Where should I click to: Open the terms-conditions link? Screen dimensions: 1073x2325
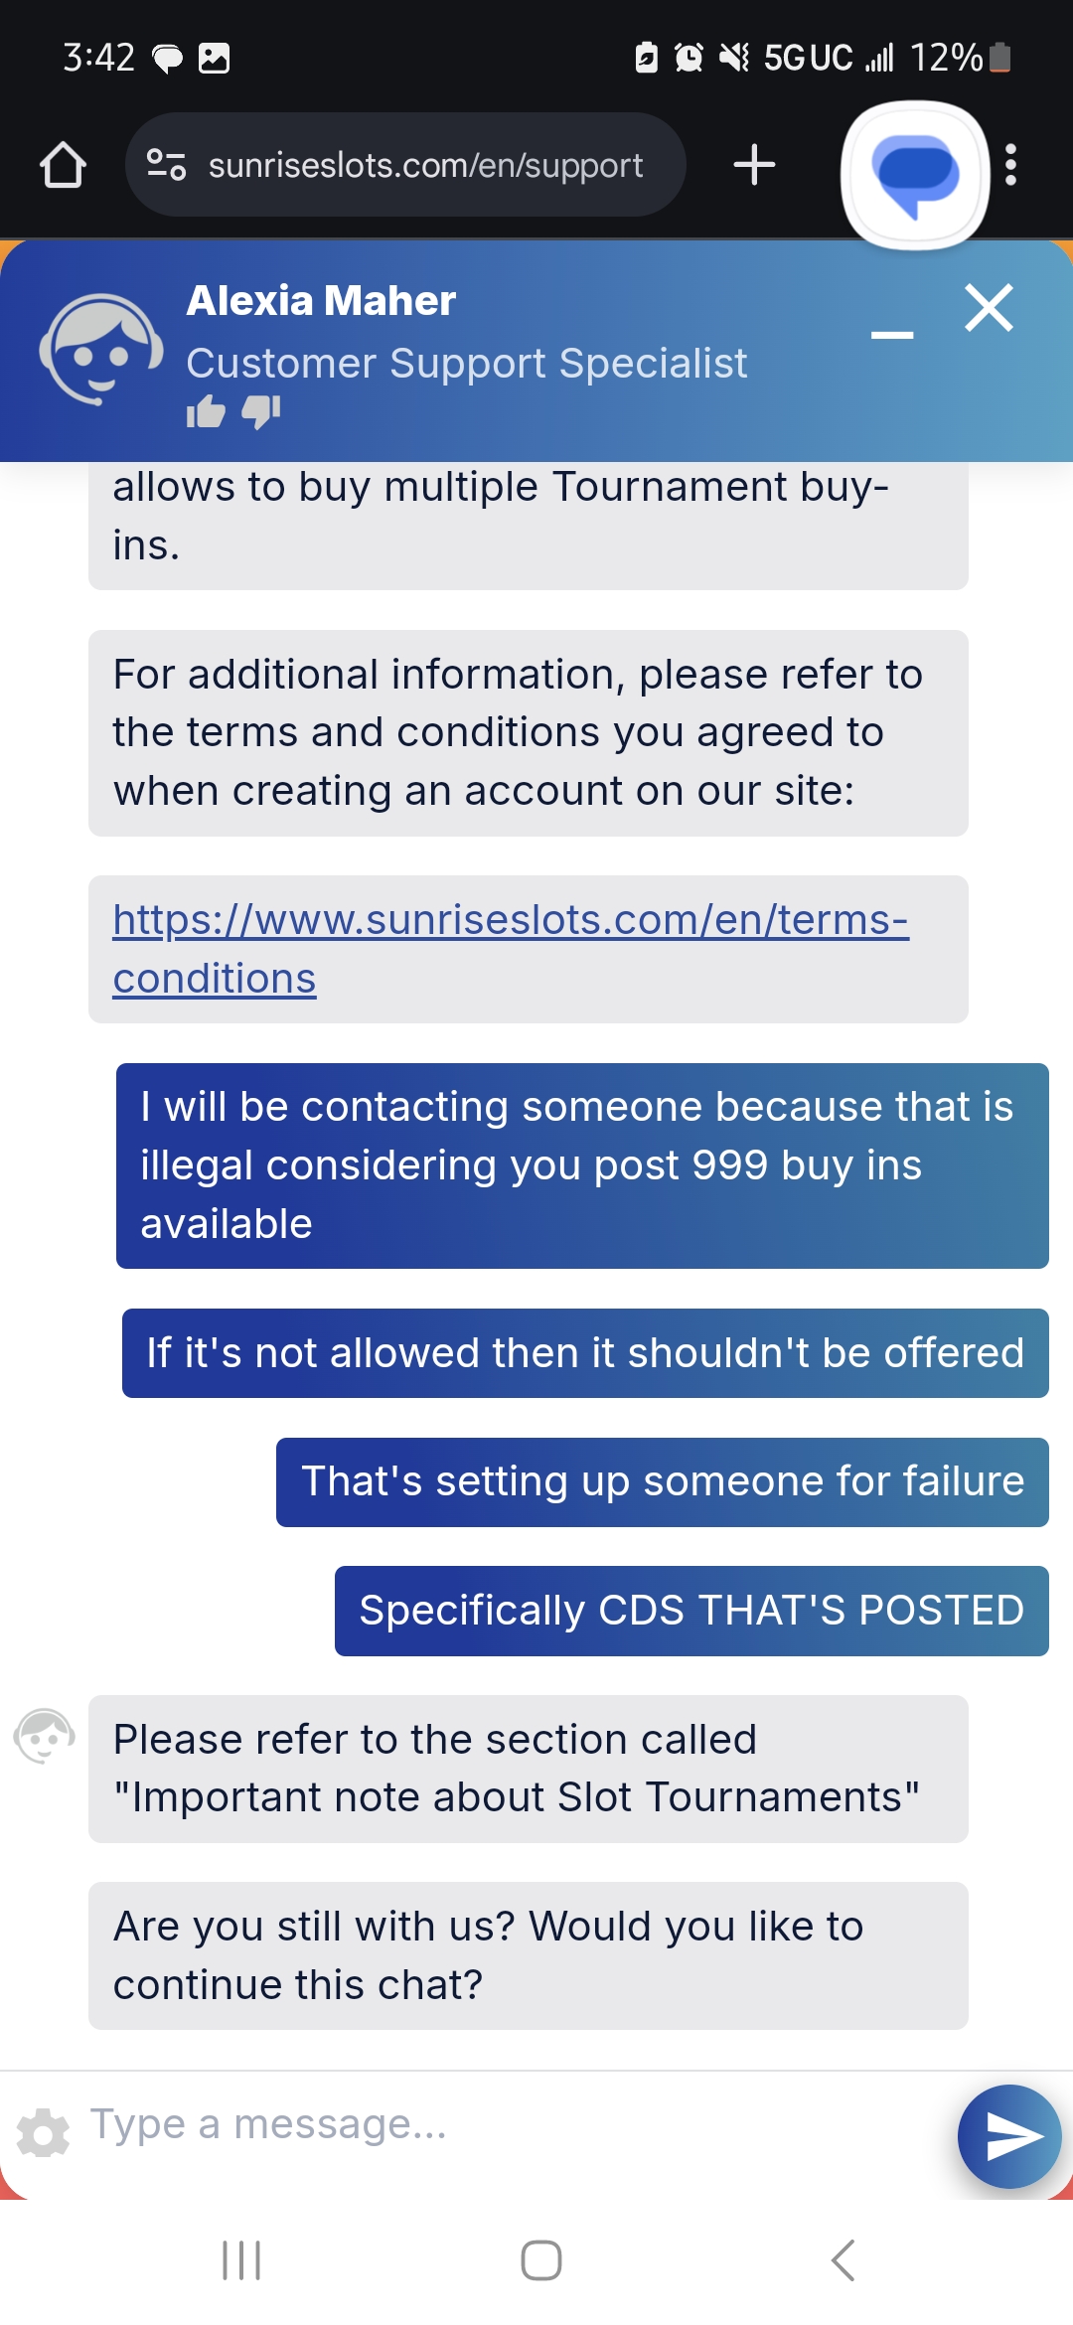pos(511,949)
